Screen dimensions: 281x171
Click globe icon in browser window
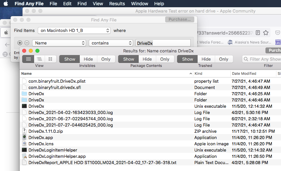(x=5, y=54)
